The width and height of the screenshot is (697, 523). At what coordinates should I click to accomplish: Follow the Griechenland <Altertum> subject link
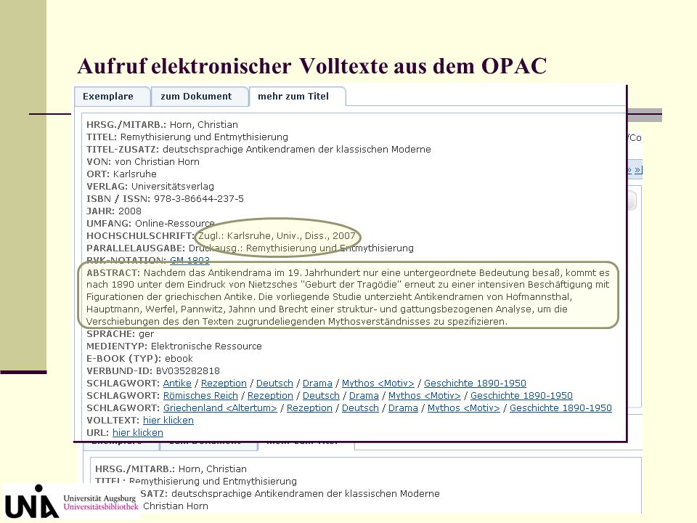[x=220, y=408]
